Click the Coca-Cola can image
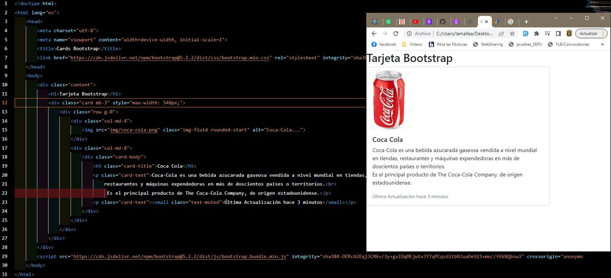This screenshot has height=278, width=611. 390,100
